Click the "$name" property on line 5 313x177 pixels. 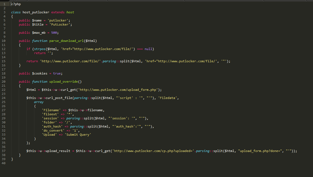pyautogui.click(x=37, y=20)
